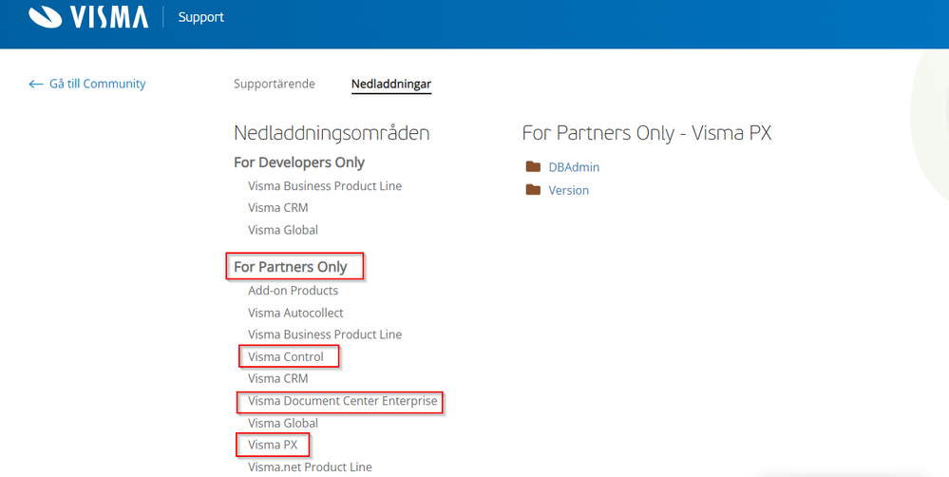This screenshot has height=477, width=949.
Task: Select Visma CRM under For Developers Only
Action: (277, 208)
